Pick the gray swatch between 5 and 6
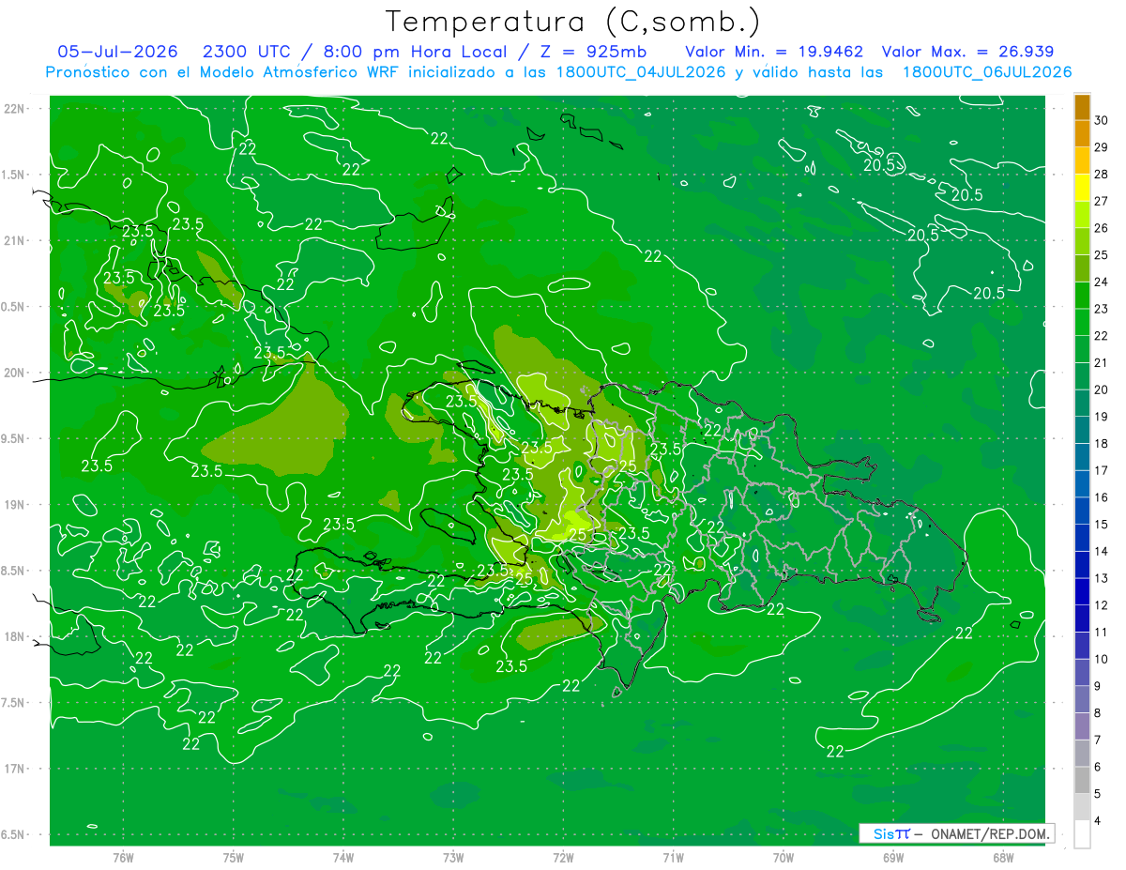1126x870 pixels. point(1082,780)
